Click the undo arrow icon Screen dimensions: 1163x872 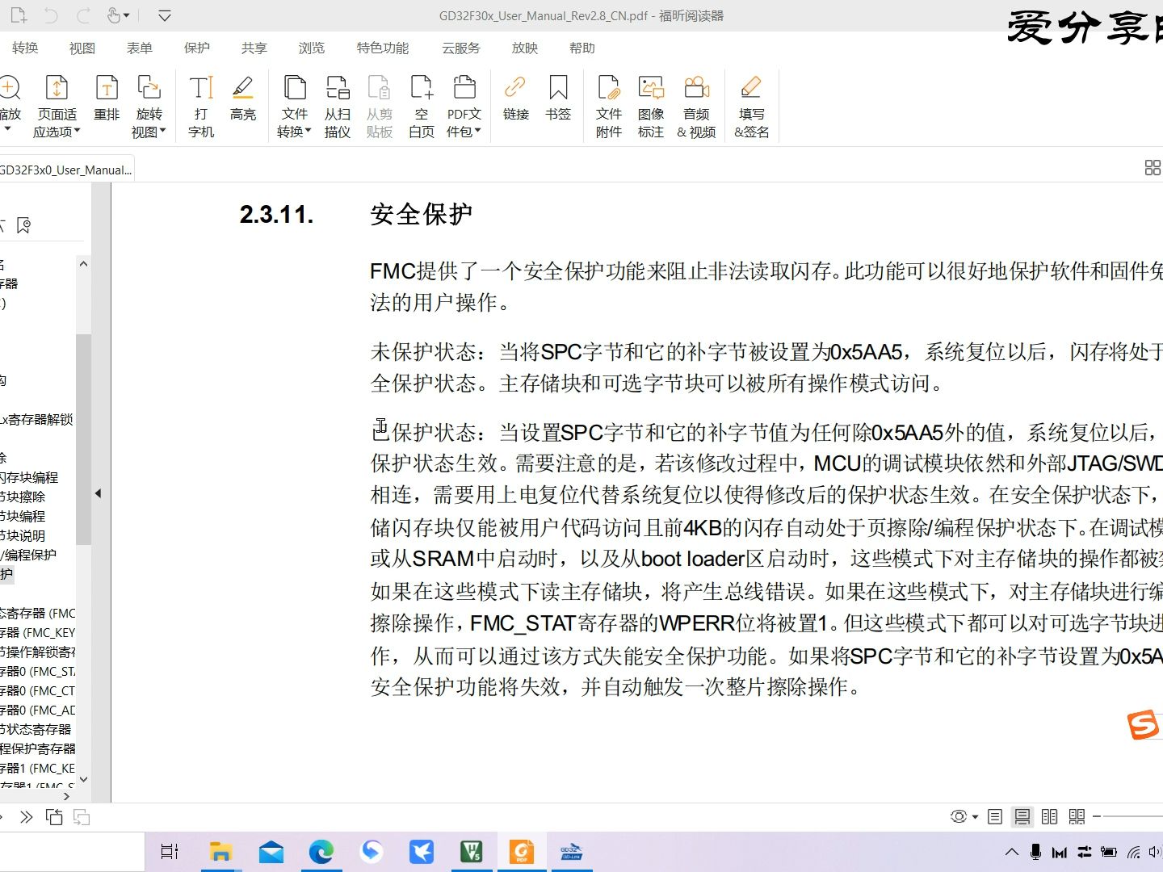(x=51, y=15)
